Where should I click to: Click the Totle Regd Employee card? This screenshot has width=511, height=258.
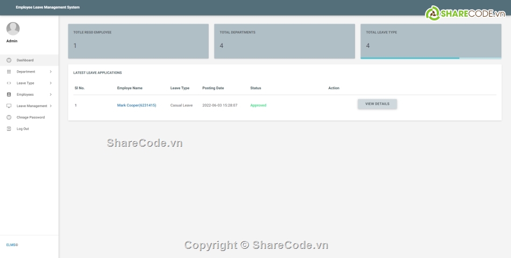pyautogui.click(x=138, y=41)
